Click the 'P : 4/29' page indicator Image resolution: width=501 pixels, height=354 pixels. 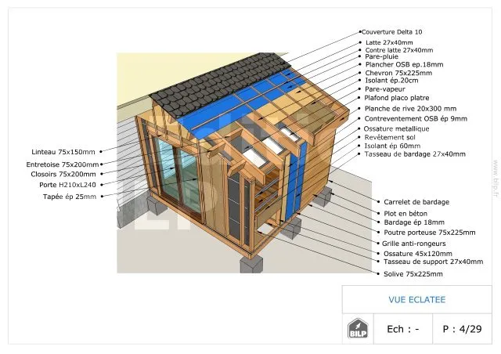(x=462, y=329)
